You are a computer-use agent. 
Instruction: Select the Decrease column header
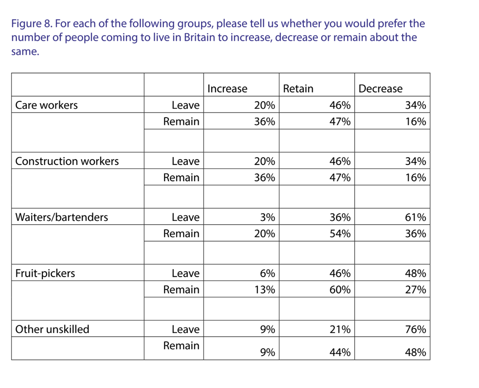coord(380,89)
